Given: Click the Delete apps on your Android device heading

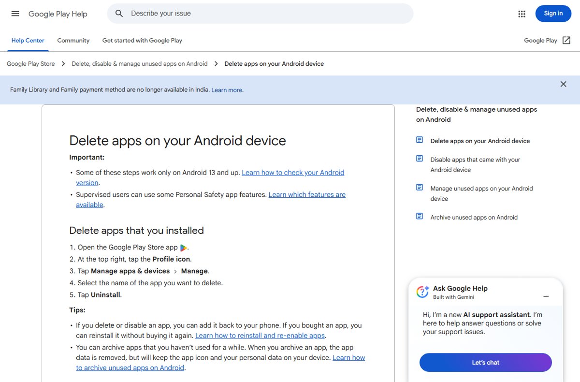Looking at the screenshot, I should coord(177,141).
